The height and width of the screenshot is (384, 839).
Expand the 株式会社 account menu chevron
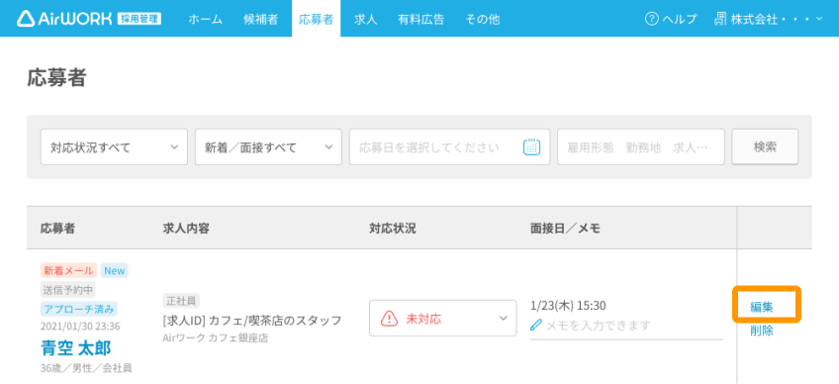point(818,19)
